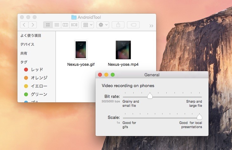Open the Share toolbar button
This screenshot has width=232, height=150.
pos(118,25)
